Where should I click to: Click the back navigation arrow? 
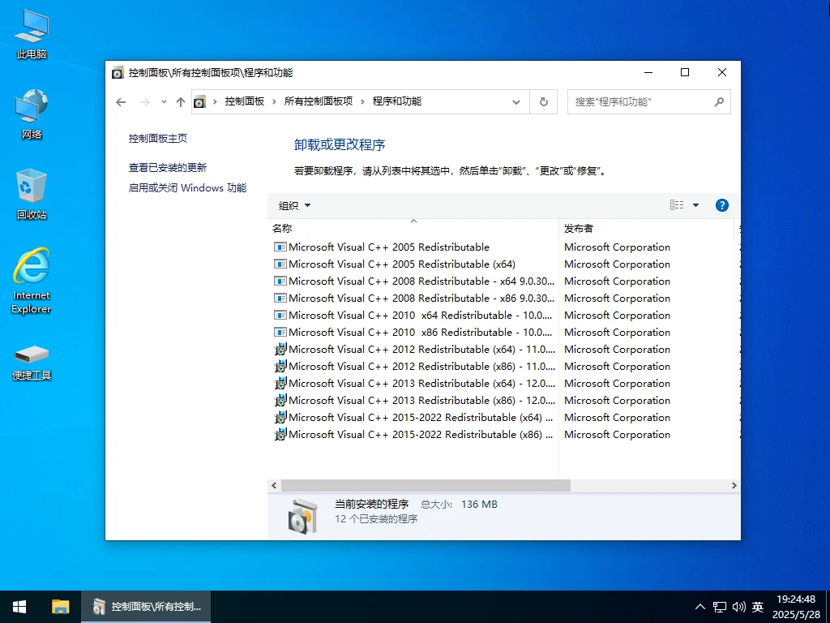point(120,101)
